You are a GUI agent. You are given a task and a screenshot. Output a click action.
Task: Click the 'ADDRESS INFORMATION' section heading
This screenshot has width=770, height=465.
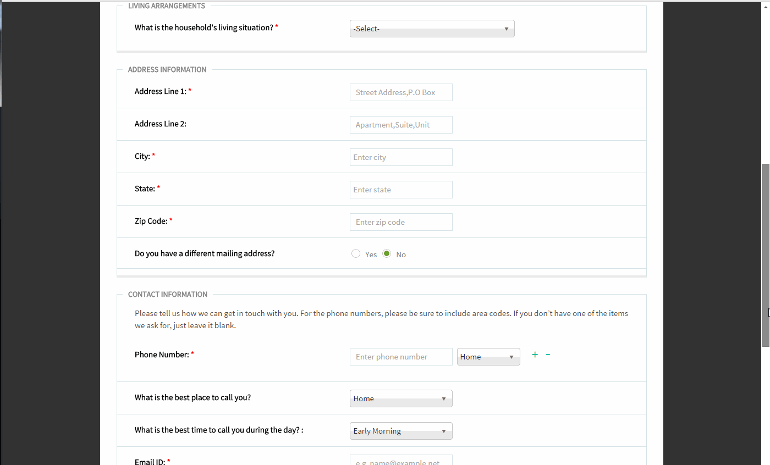167,70
